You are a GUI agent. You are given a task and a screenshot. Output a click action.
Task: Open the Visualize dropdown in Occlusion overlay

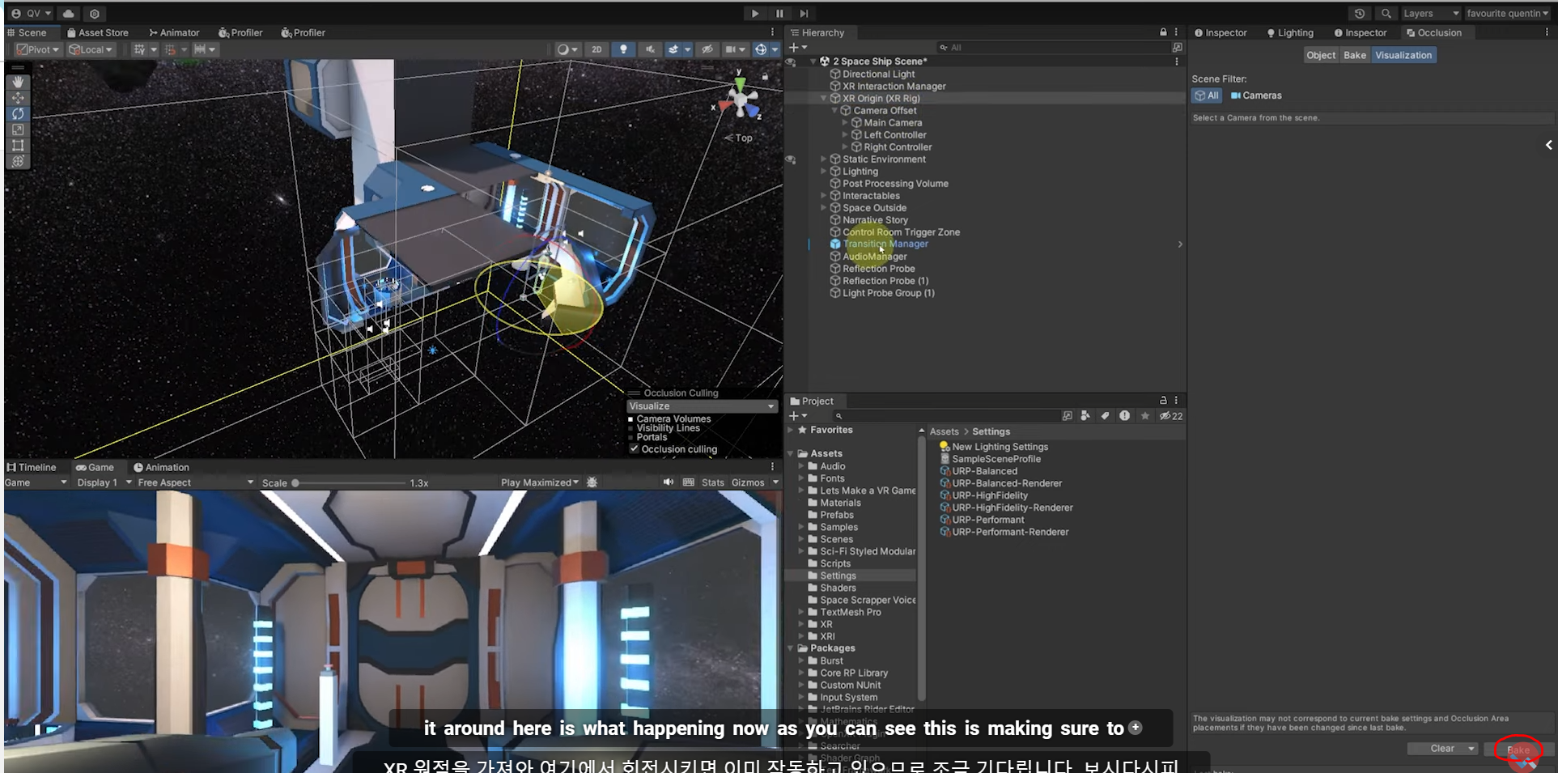point(702,406)
